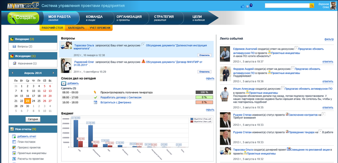338x163 pixels.
Task: Click Расчеты по проектам report icon
Action: (14, 159)
